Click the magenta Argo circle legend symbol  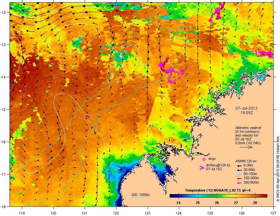[204, 159]
